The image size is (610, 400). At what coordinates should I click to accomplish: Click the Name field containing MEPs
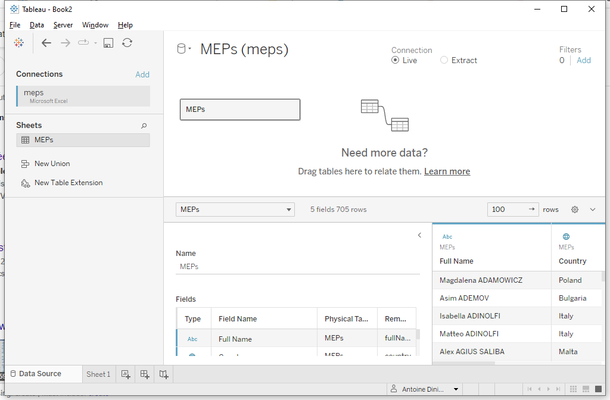tap(298, 267)
